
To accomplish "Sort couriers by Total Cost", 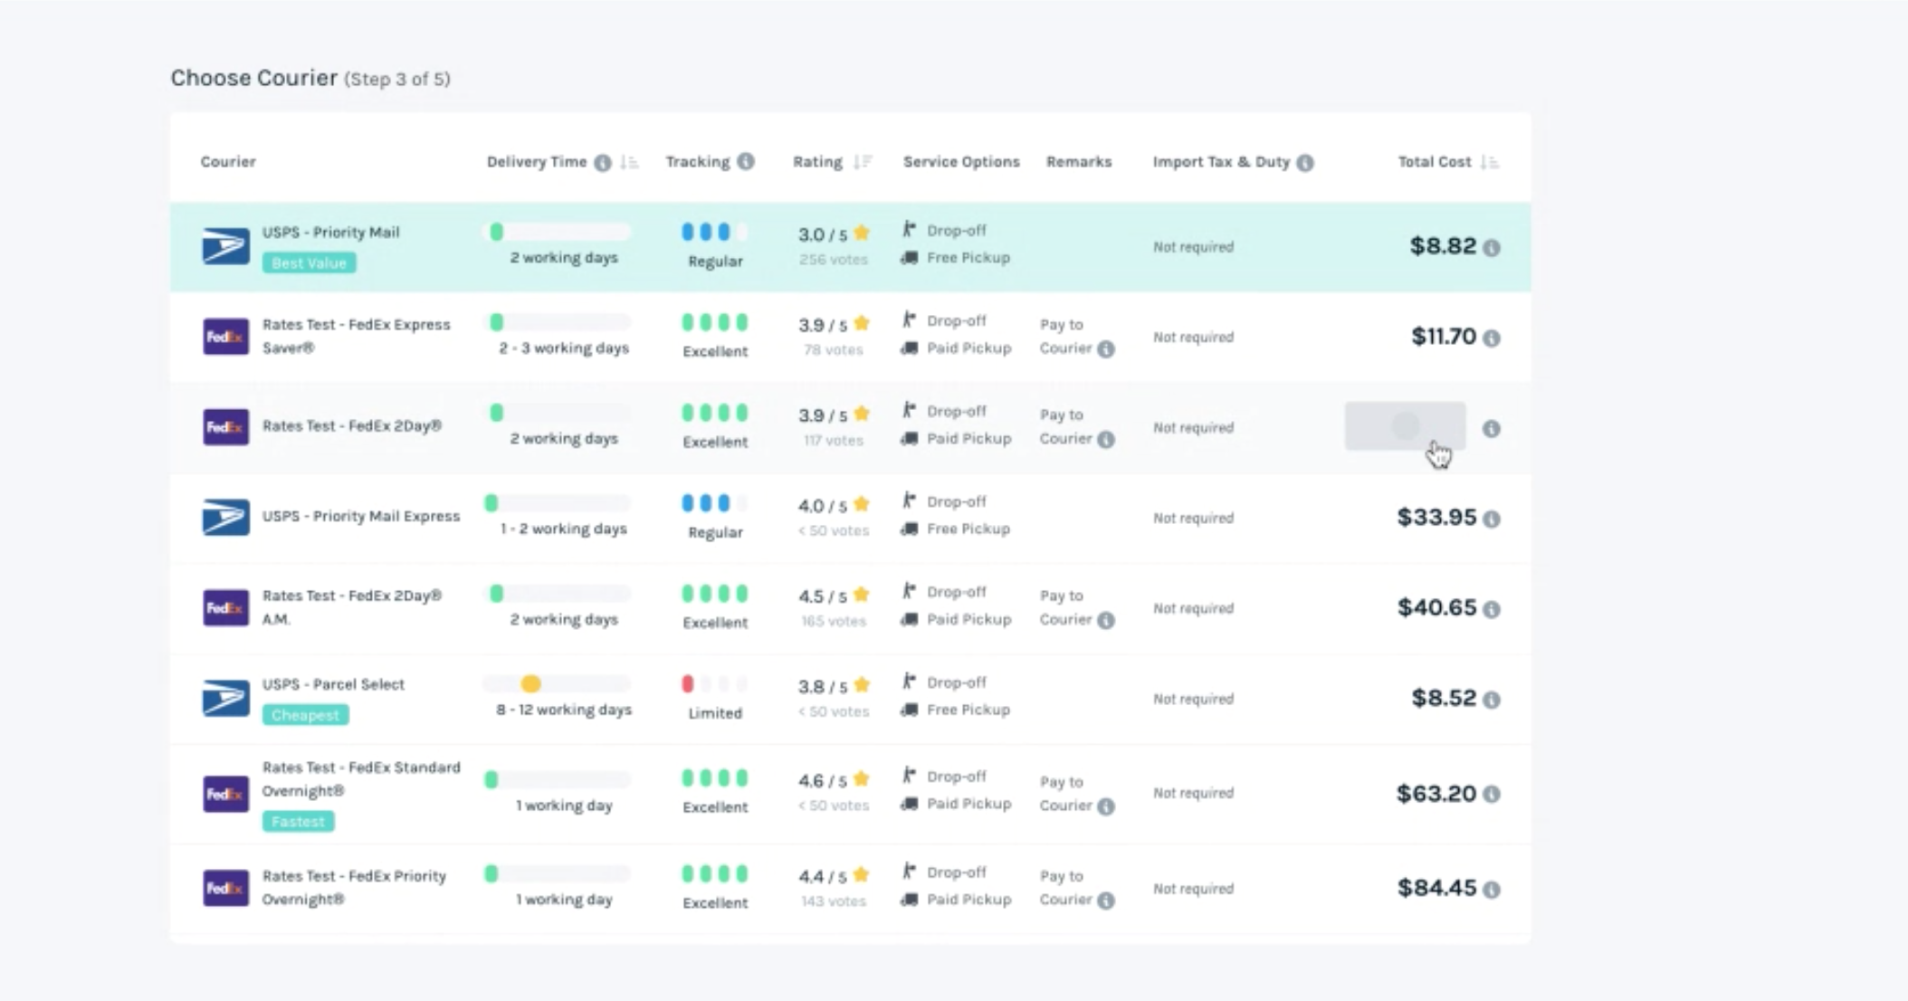I will [x=1489, y=163].
